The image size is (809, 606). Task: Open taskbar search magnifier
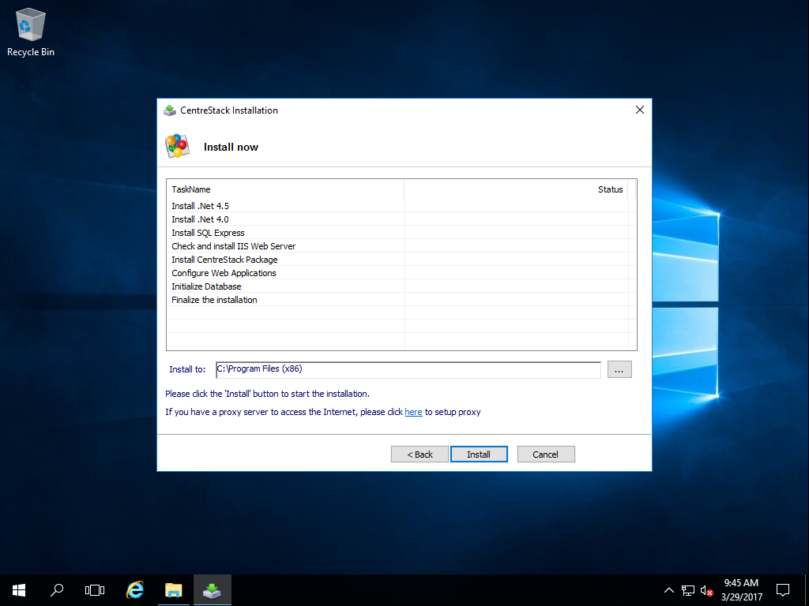pyautogui.click(x=57, y=590)
